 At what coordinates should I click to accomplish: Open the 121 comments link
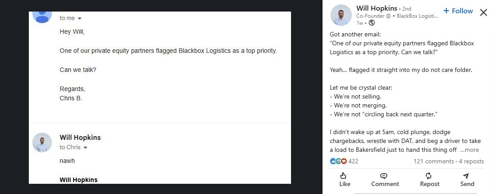point(433,161)
